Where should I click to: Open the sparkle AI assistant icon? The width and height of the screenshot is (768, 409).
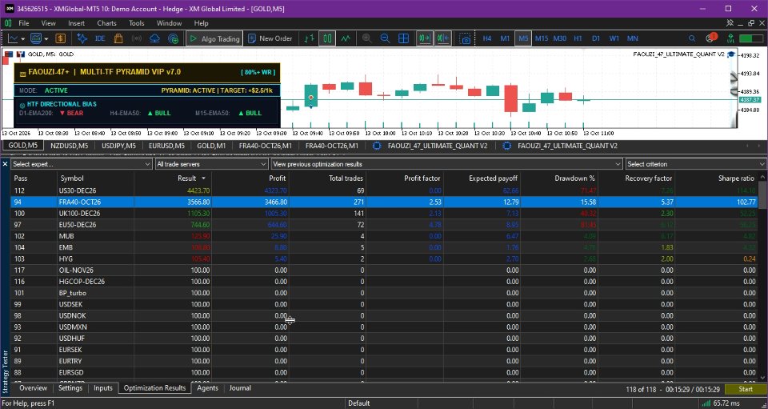tap(82, 38)
